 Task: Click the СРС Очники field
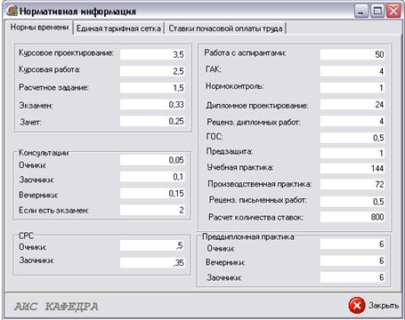coord(152,245)
